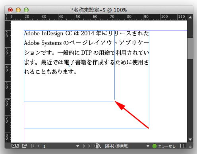Click the green preflight status indicator
The height and width of the screenshot is (154, 197).
155,146
